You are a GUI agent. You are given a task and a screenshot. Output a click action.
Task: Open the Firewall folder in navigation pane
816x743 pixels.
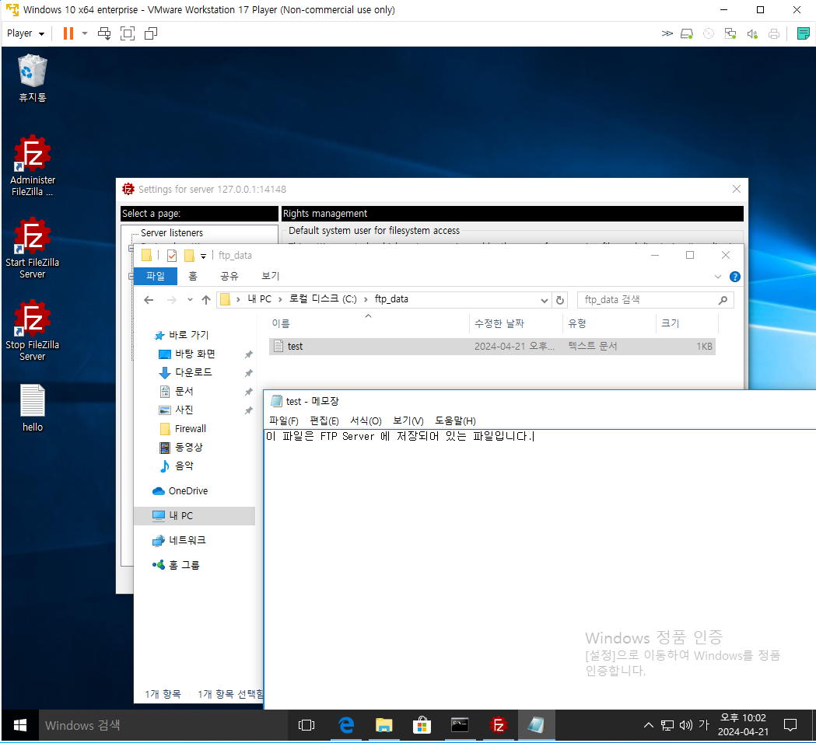click(183, 429)
